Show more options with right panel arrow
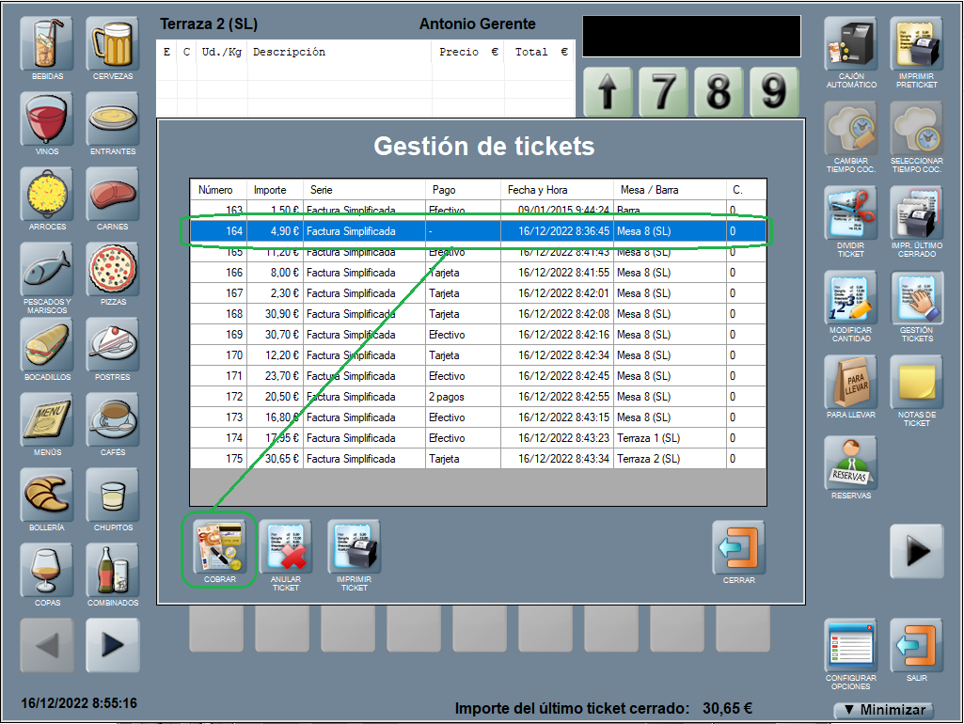 click(x=916, y=551)
